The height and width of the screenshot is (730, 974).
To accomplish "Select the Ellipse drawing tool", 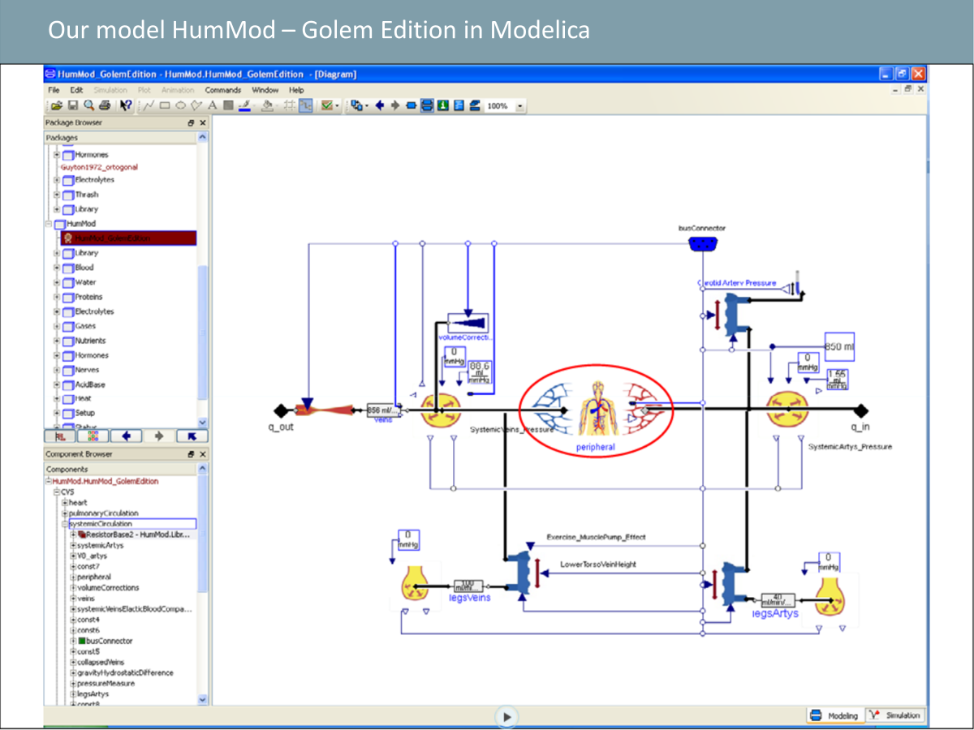I will (x=180, y=106).
